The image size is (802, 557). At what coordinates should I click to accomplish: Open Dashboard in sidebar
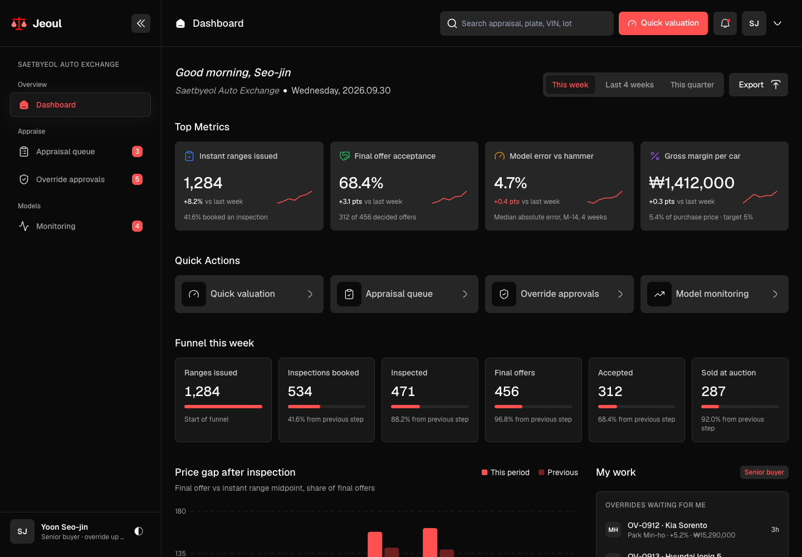pyautogui.click(x=81, y=105)
